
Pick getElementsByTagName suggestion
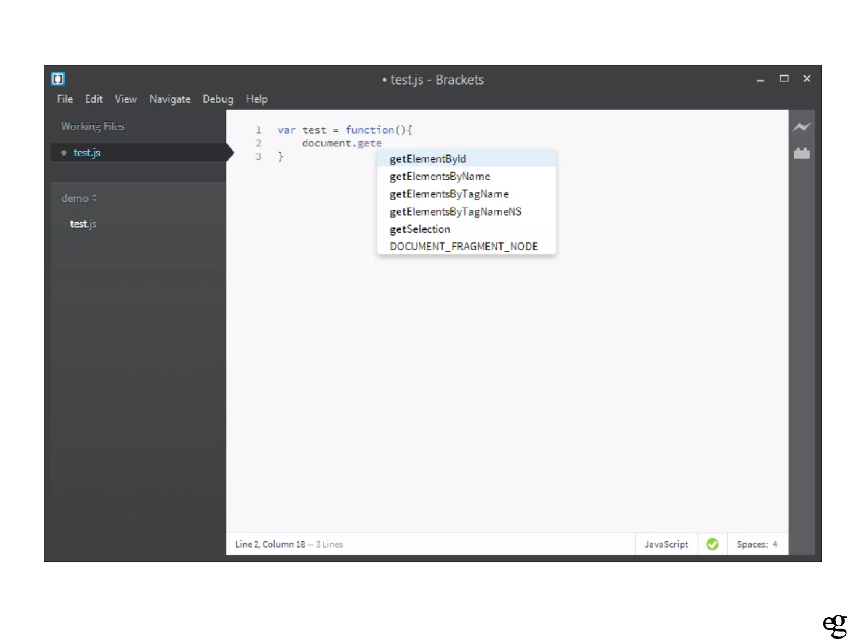pos(449,194)
